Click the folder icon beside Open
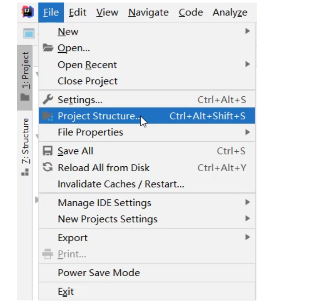 coord(48,48)
